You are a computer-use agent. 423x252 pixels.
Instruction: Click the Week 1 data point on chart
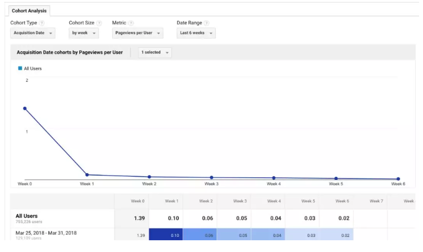point(87,175)
